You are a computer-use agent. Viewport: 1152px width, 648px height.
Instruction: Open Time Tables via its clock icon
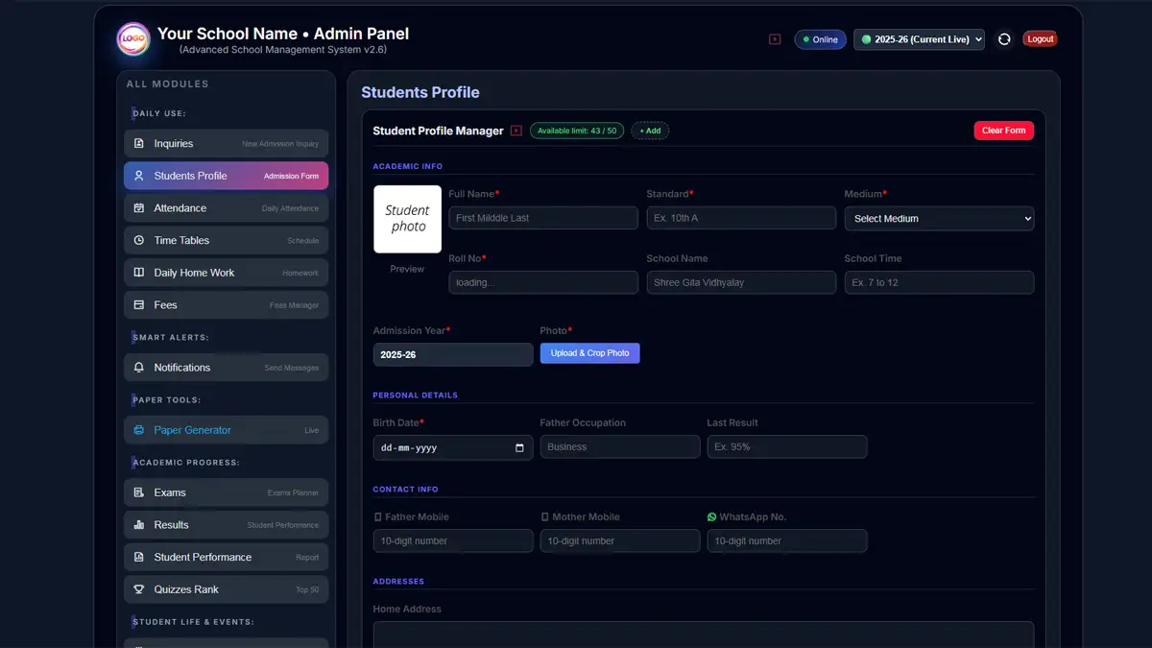click(139, 240)
